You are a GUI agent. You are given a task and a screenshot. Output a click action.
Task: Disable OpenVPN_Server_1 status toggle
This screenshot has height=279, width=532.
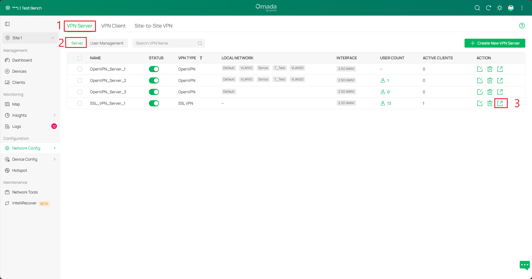154,69
